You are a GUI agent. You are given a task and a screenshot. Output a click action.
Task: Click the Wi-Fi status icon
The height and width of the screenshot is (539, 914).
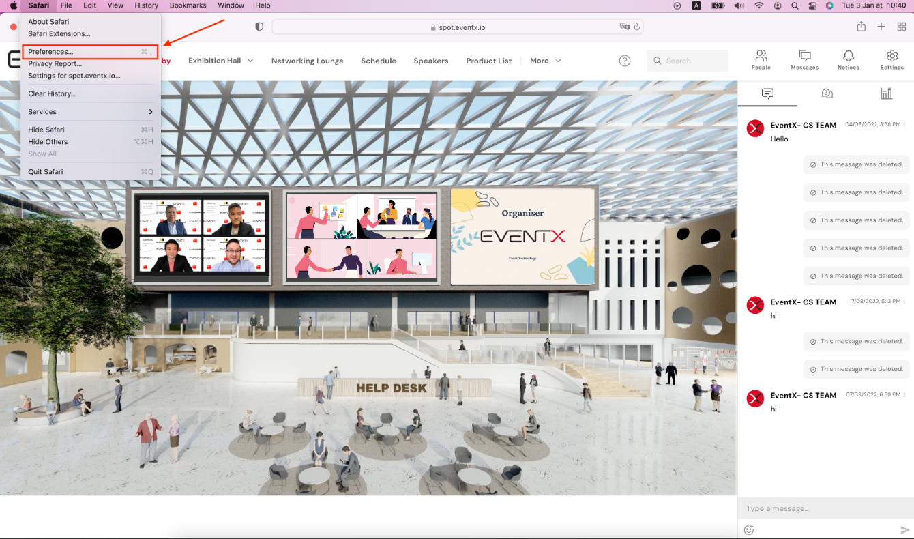(758, 5)
